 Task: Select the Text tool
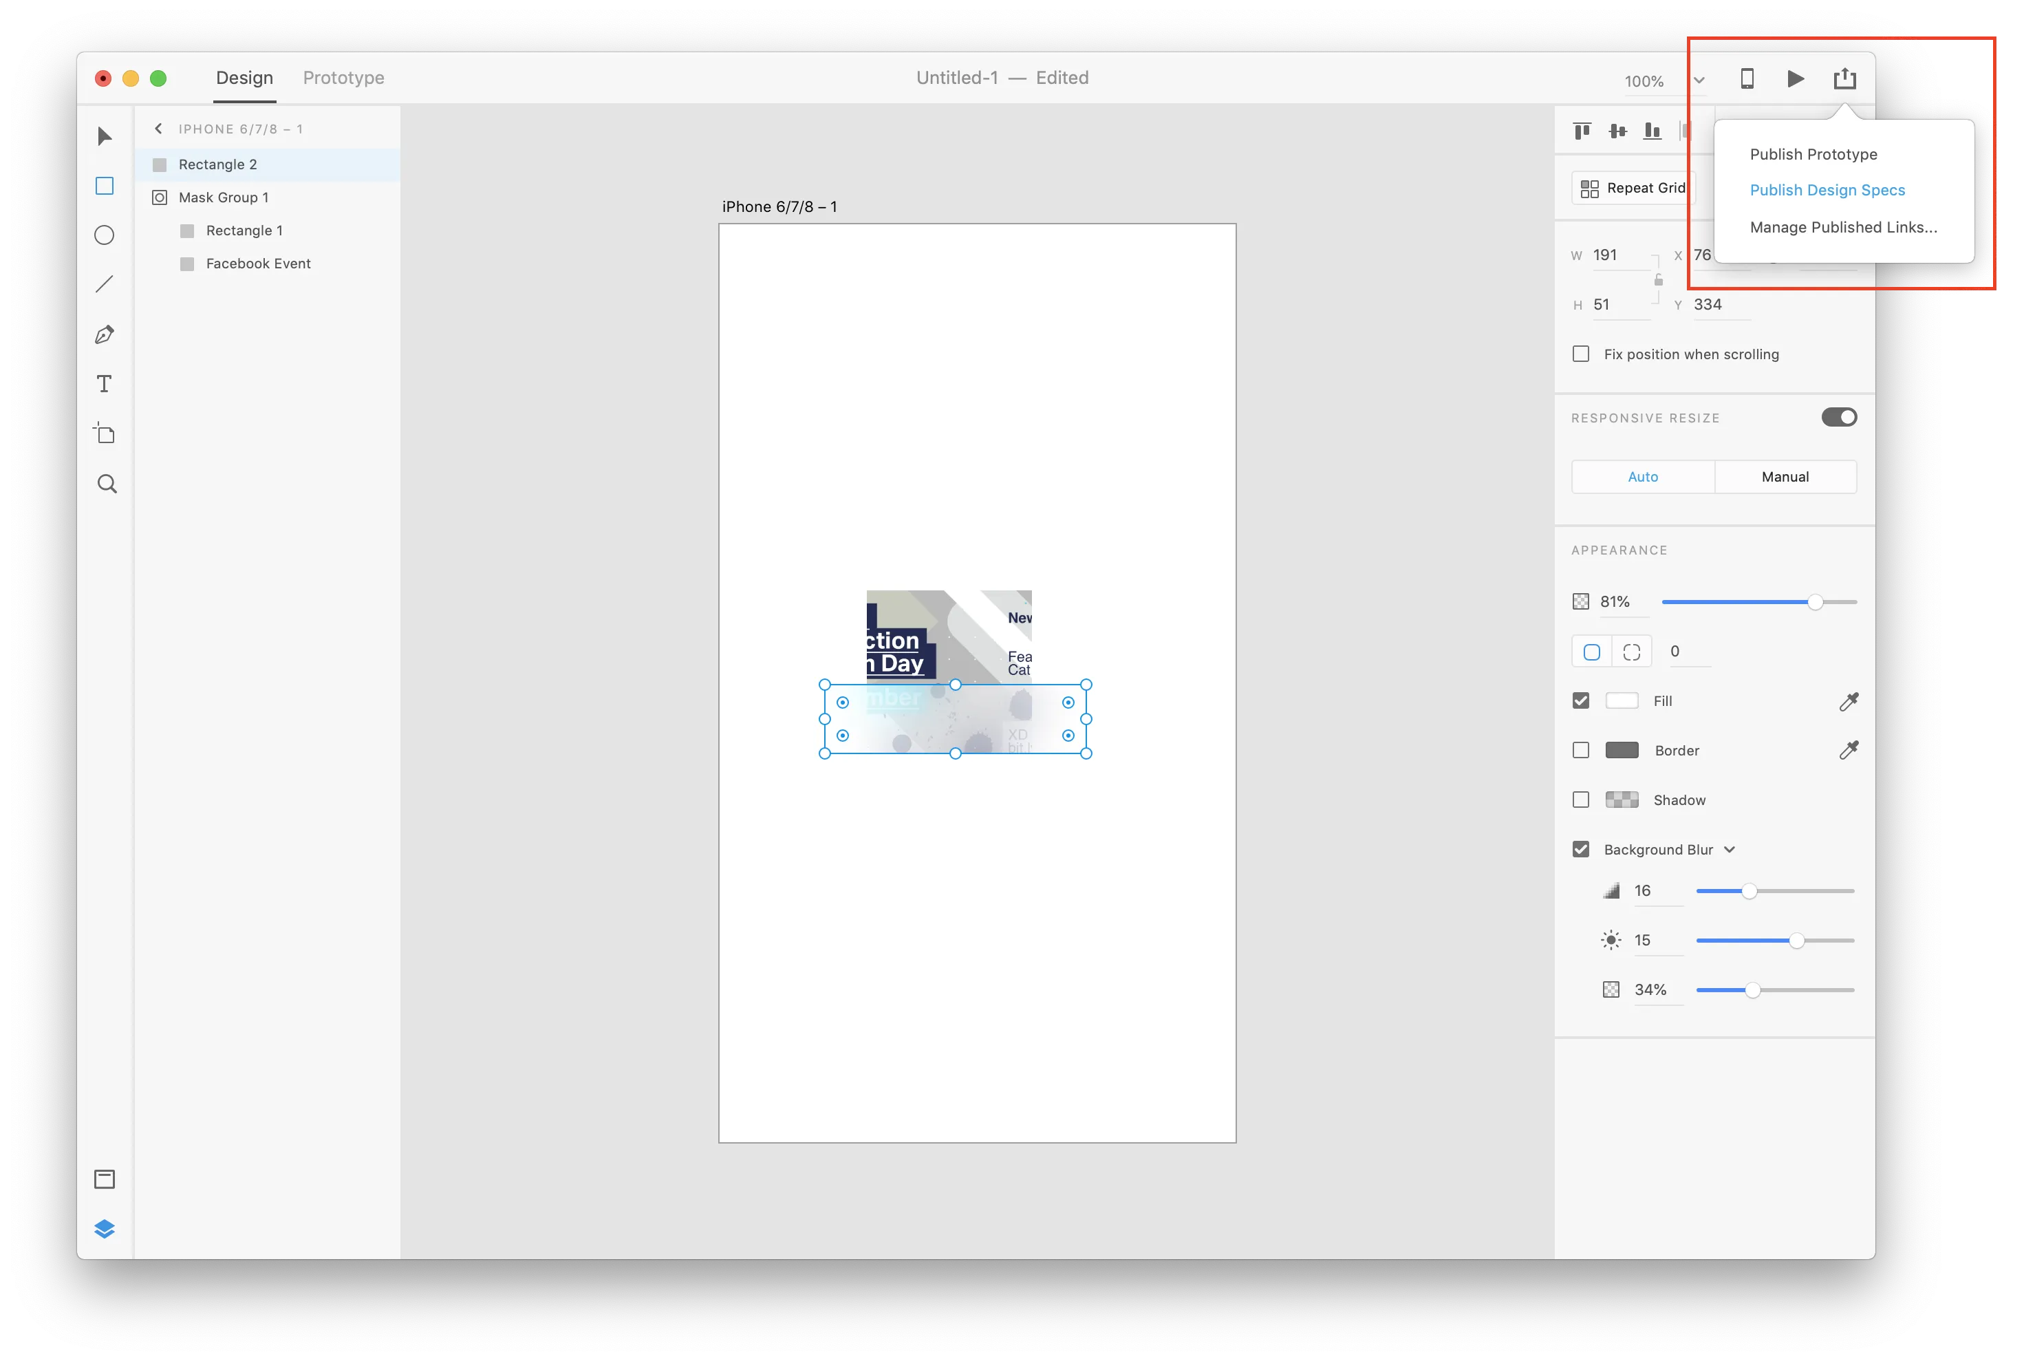point(104,384)
